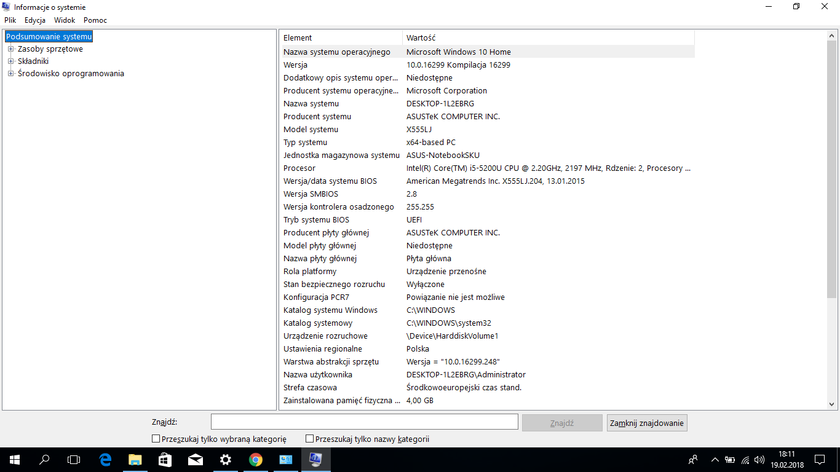Open the Pomoc menu
840x472 pixels.
95,20
